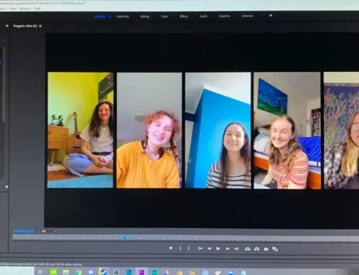Image resolution: width=359 pixels, height=275 pixels.
Task: Click the left panel vertical scrollbar
Action: (x=4, y=84)
